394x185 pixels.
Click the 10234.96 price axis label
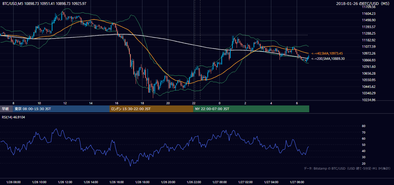click(x=369, y=100)
